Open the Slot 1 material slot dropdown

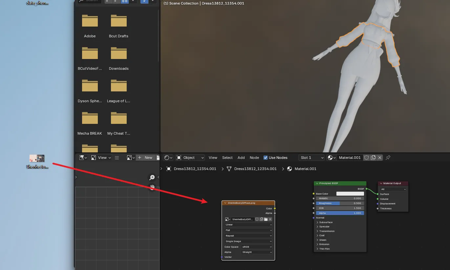click(311, 158)
